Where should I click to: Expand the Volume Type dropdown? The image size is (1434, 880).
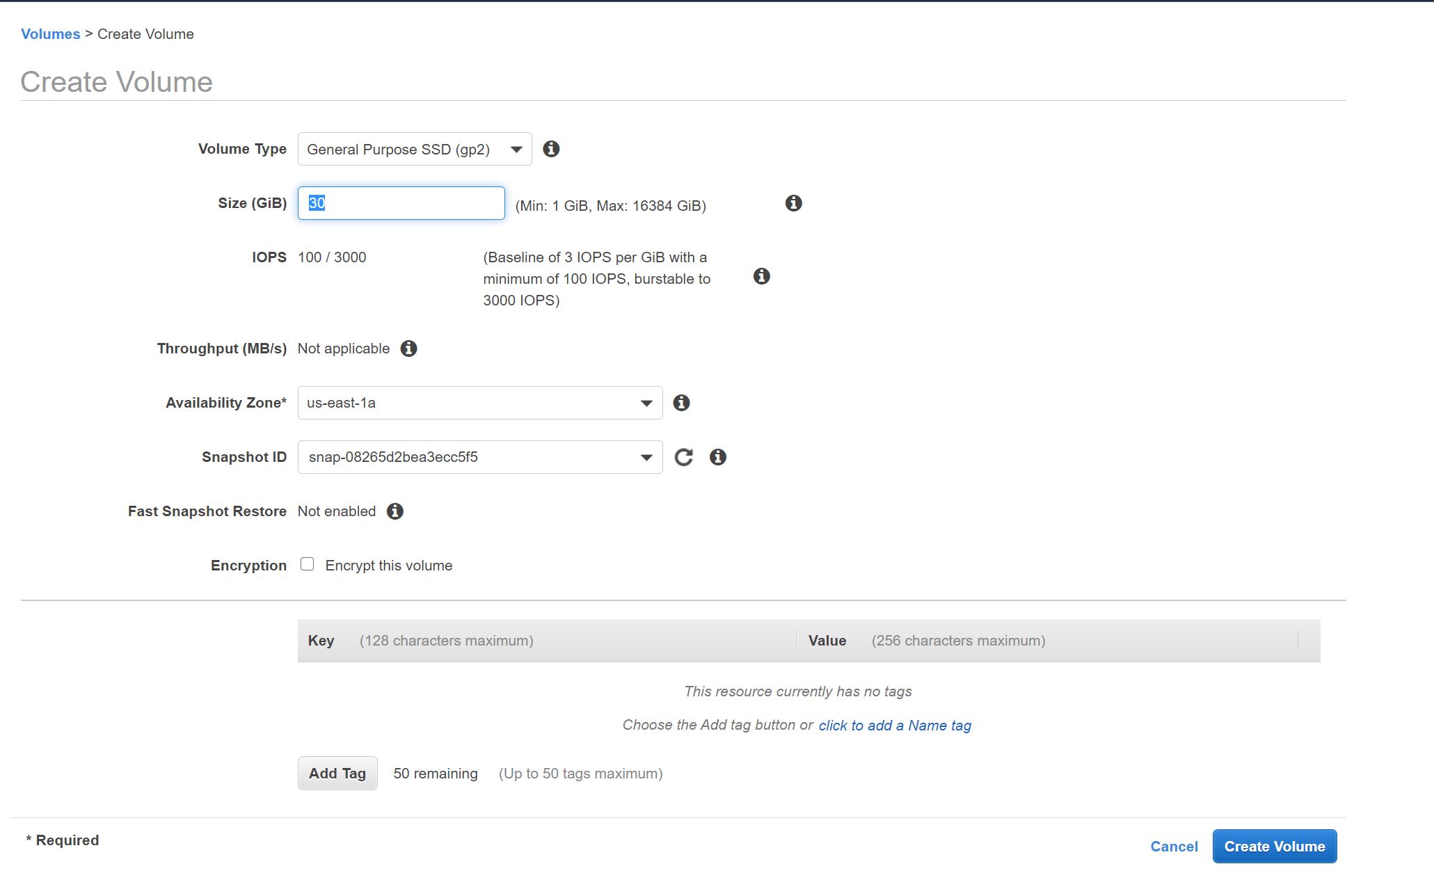pos(518,150)
